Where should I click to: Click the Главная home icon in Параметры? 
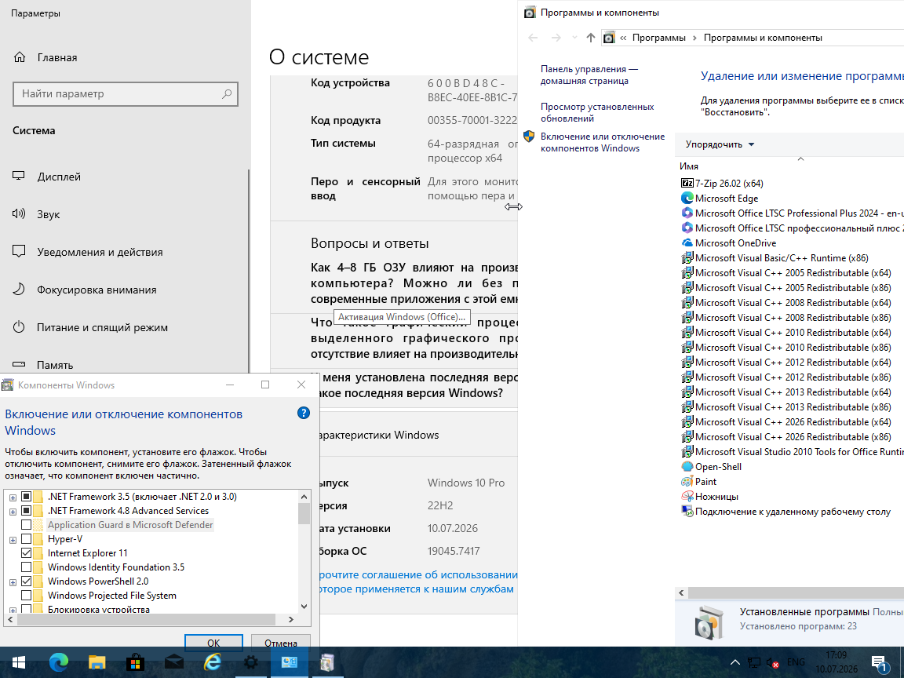tap(20, 57)
